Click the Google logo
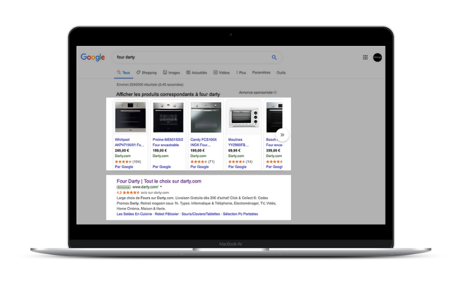The width and height of the screenshot is (462, 289). [92, 57]
